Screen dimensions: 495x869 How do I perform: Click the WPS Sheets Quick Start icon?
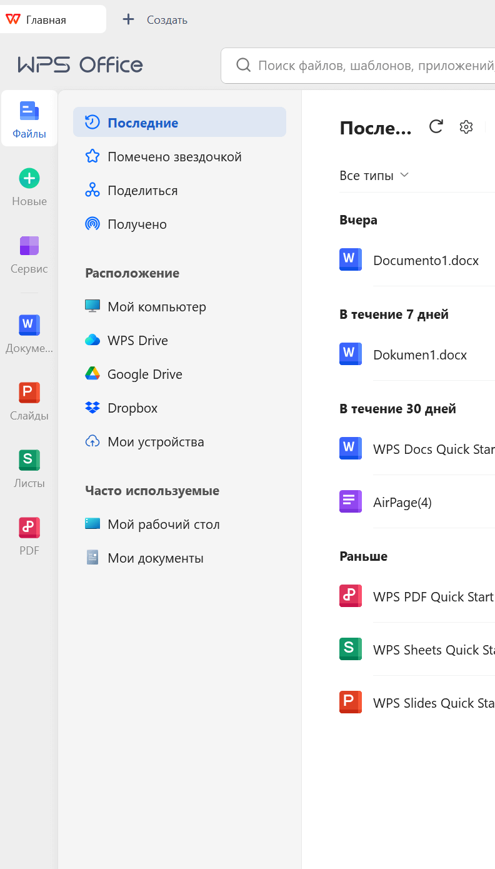351,649
